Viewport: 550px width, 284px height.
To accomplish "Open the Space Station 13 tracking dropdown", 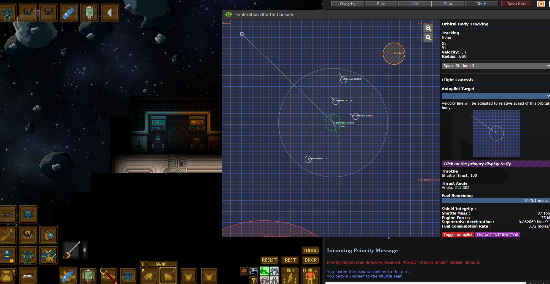I will (496, 66).
